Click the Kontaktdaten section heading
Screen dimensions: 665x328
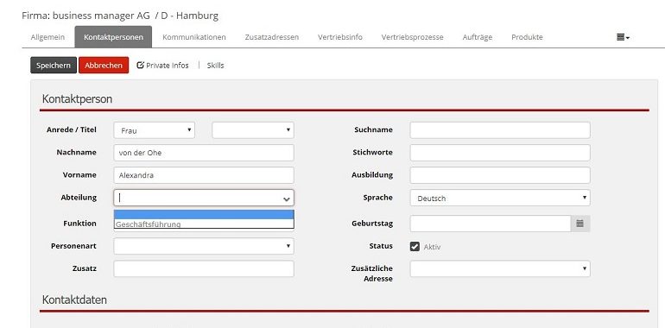tap(74, 300)
